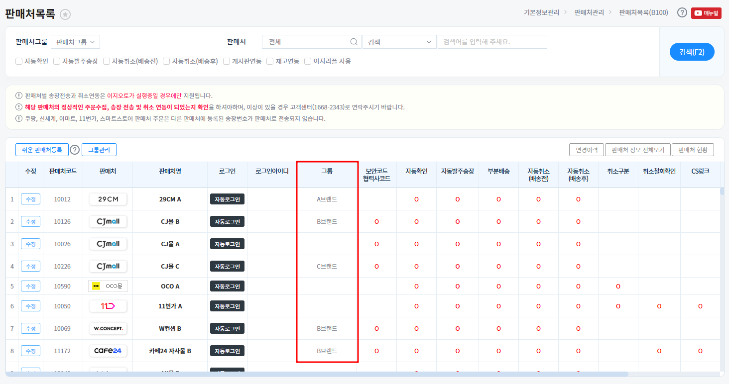This screenshot has height=384, width=729.
Task: Click 수정 button for 29CM A row
Action: [x=30, y=199]
